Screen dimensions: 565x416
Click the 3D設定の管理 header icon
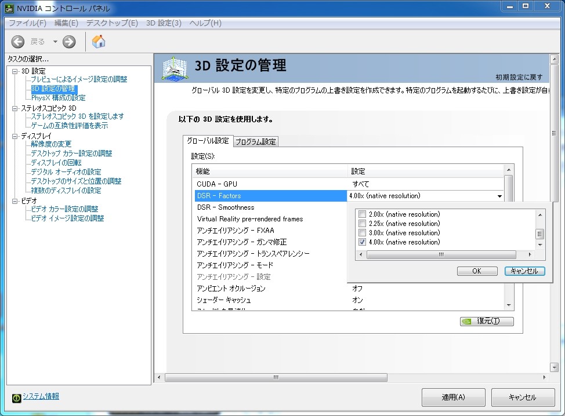pyautogui.click(x=175, y=68)
